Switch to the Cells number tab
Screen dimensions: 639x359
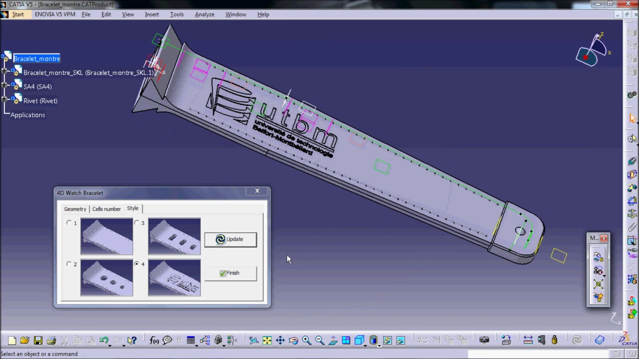(106, 209)
